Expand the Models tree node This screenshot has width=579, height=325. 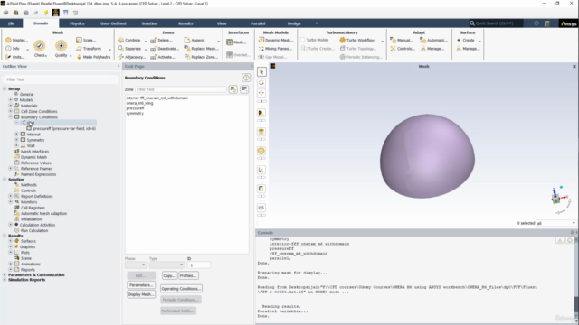10,100
